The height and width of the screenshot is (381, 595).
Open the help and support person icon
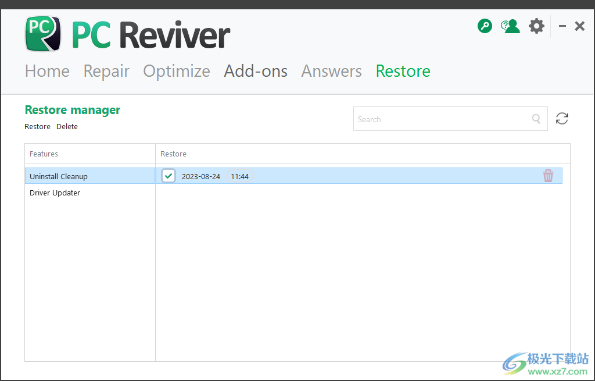510,26
